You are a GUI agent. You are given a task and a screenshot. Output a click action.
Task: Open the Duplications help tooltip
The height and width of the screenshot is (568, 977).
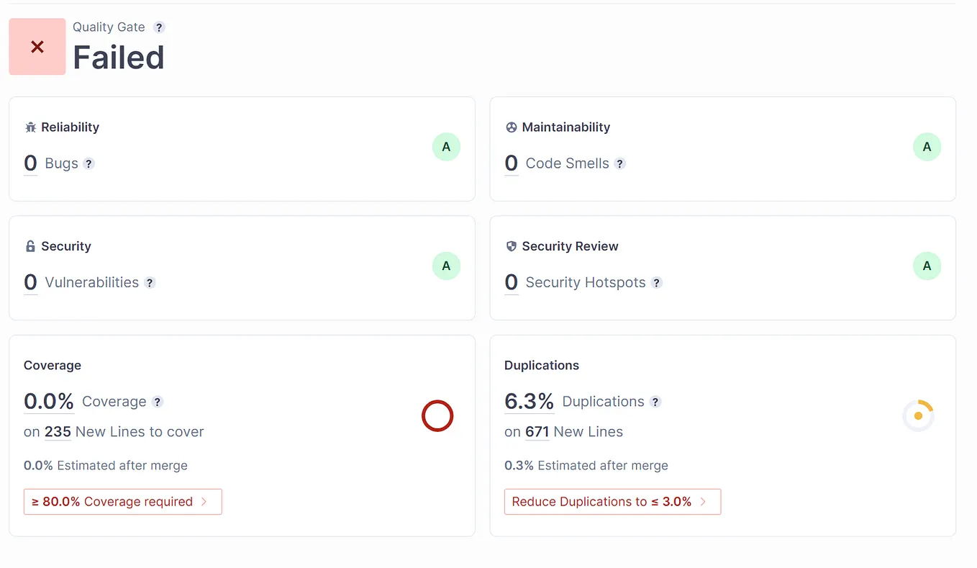[655, 402]
